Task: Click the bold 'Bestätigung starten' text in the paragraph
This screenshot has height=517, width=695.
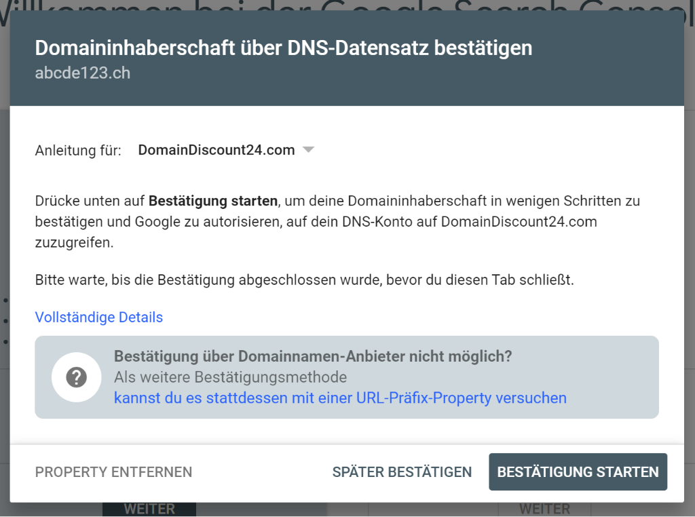Action: point(212,201)
